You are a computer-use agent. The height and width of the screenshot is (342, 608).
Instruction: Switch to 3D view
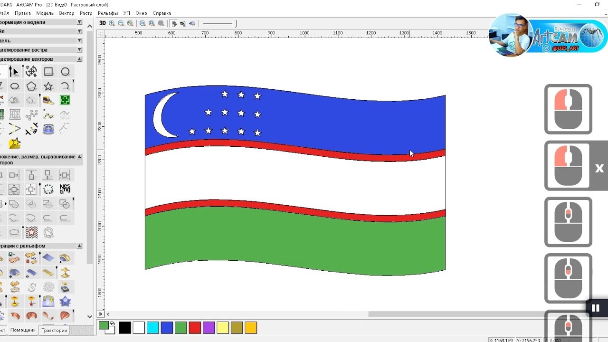[x=103, y=23]
